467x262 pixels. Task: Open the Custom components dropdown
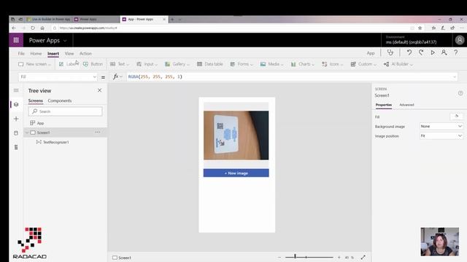pos(363,64)
